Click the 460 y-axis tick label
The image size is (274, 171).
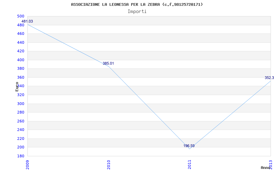21,34
